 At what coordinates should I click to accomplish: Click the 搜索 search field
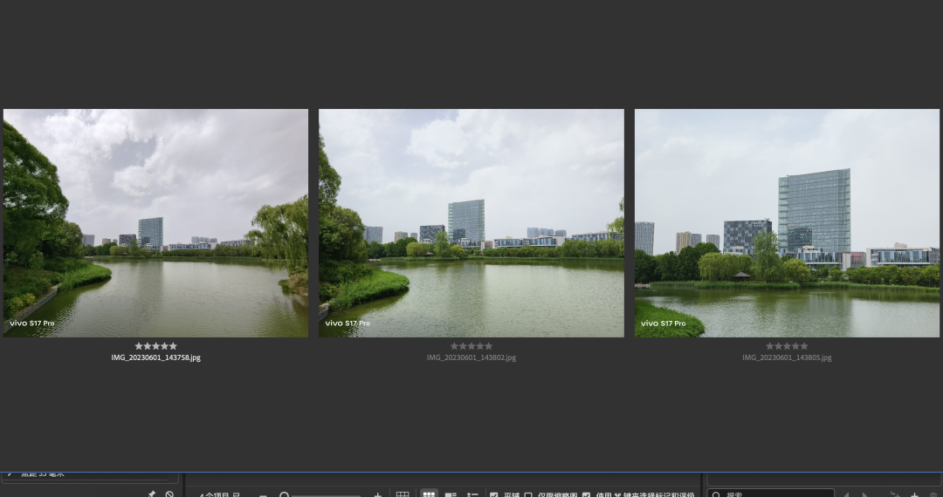771,494
